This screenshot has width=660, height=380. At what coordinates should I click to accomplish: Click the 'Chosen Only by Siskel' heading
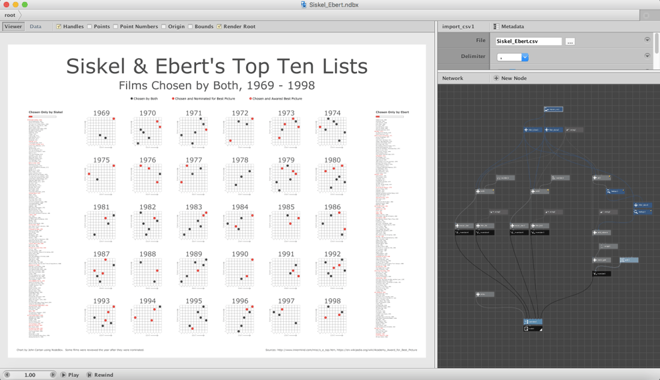[x=46, y=112]
